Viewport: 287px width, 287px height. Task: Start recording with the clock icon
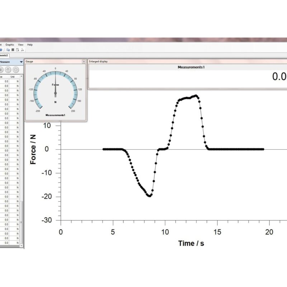coord(15,69)
